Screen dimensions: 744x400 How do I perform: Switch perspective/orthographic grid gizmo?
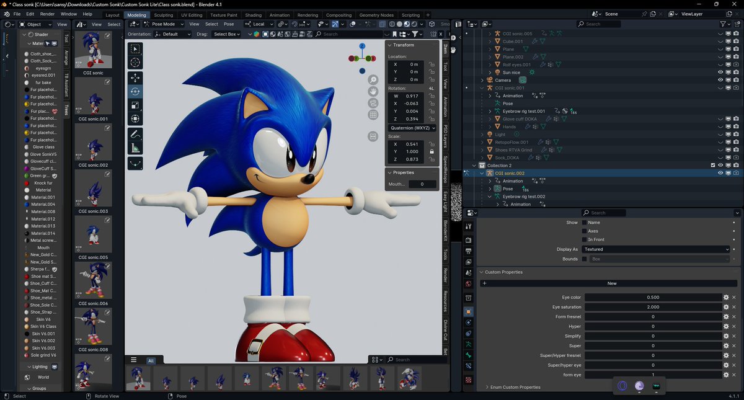pyautogui.click(x=373, y=115)
